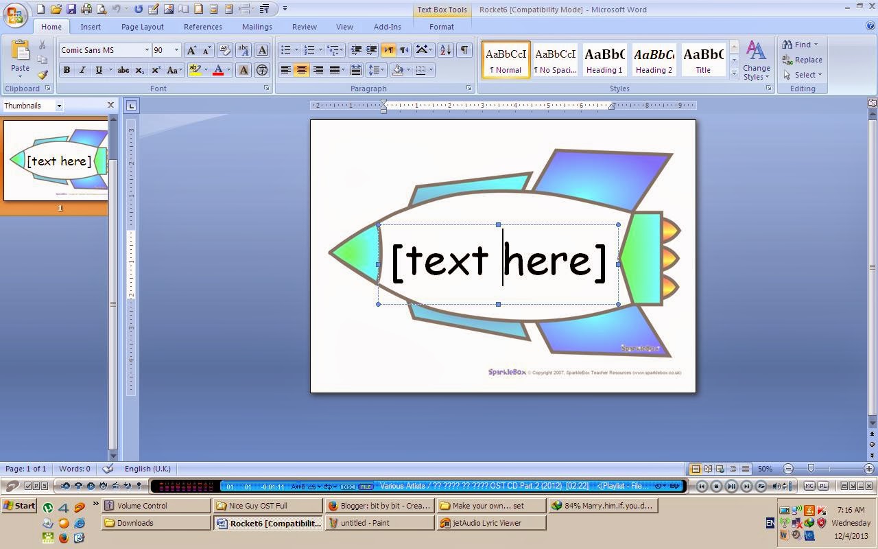The height and width of the screenshot is (549, 878).
Task: Select page 1 thumbnail in pane
Action: [x=56, y=161]
